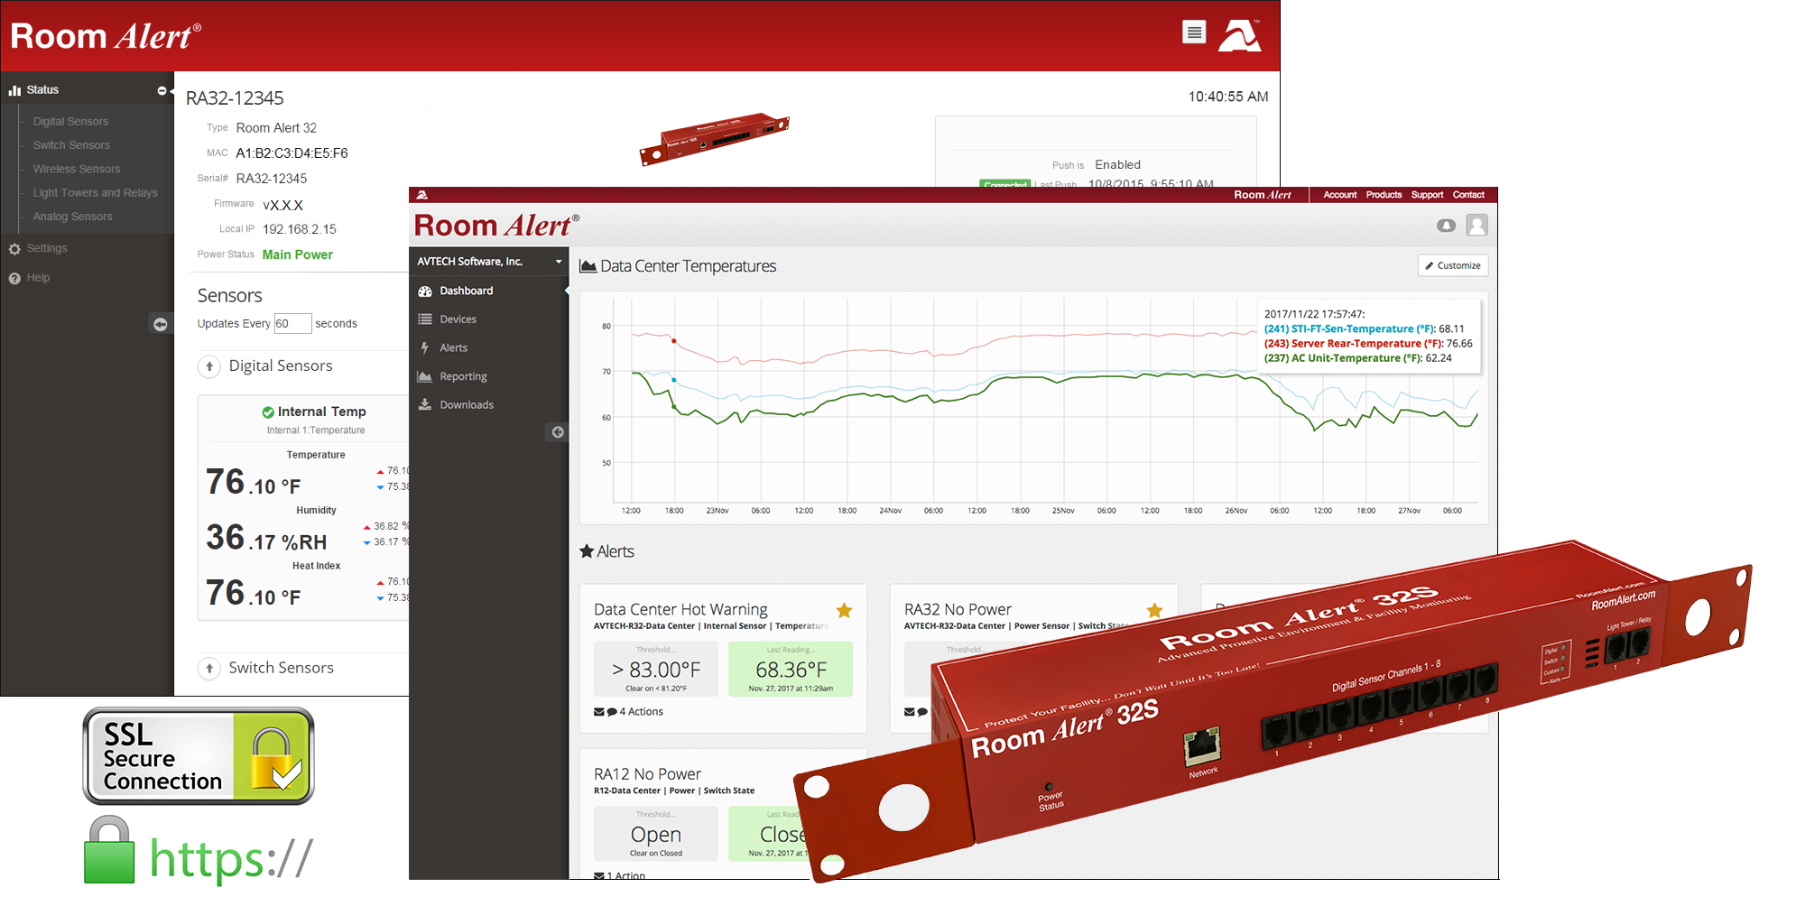1805x897 pixels.
Task: Open the Devices menu item
Action: pyautogui.click(x=458, y=319)
